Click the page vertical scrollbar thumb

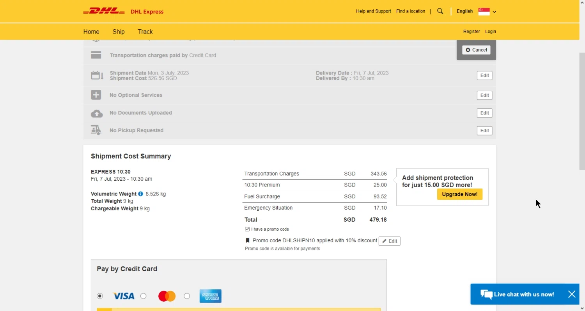tap(582, 111)
